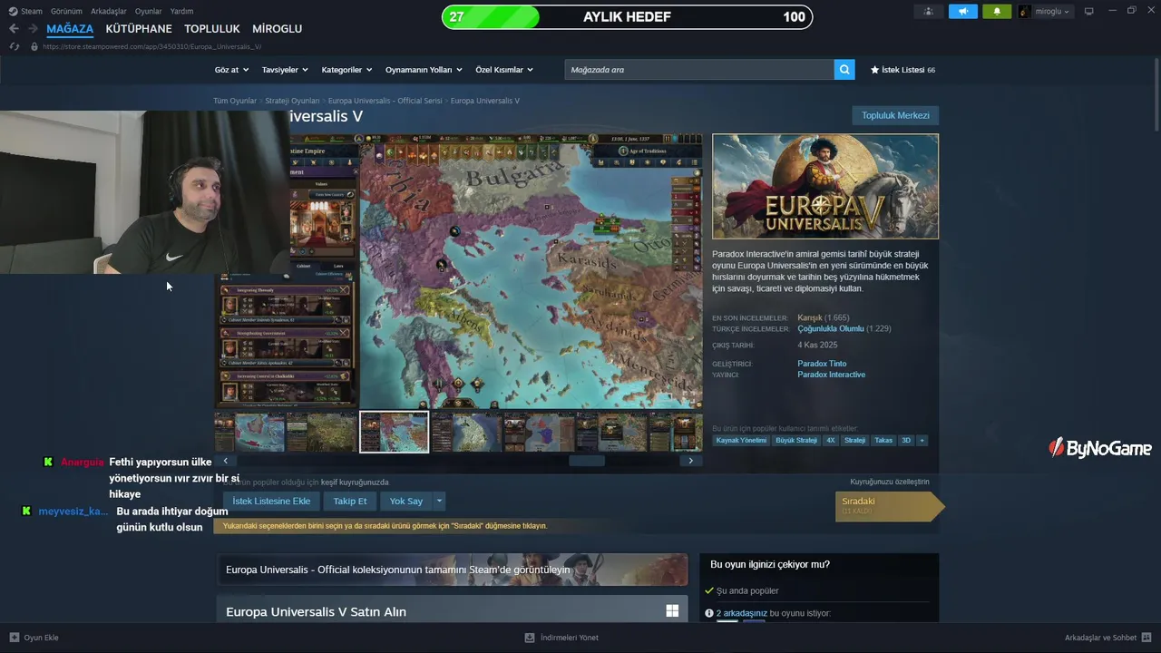
Task: Open the arrow dropdown next to Yok Say
Action: (x=439, y=501)
